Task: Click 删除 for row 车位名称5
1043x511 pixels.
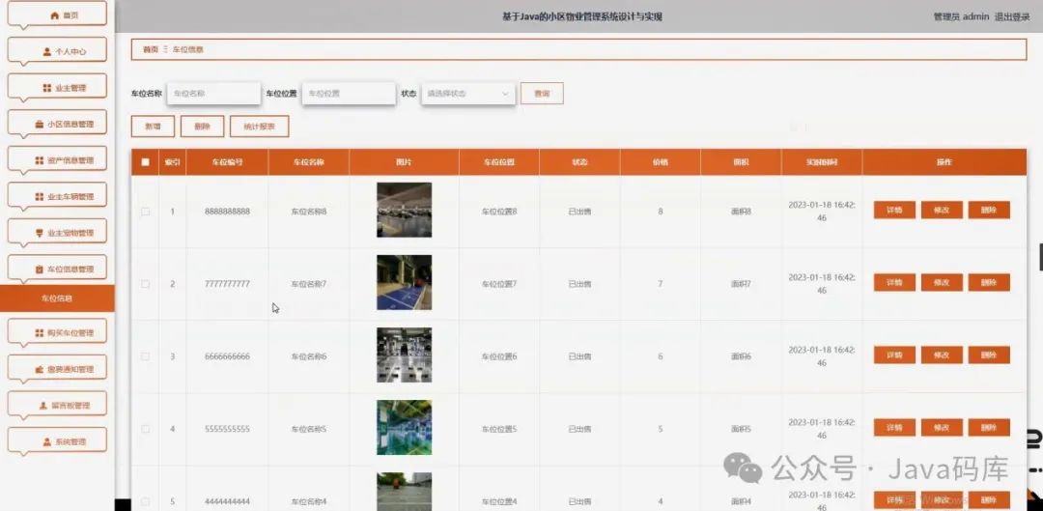Action: (x=989, y=428)
